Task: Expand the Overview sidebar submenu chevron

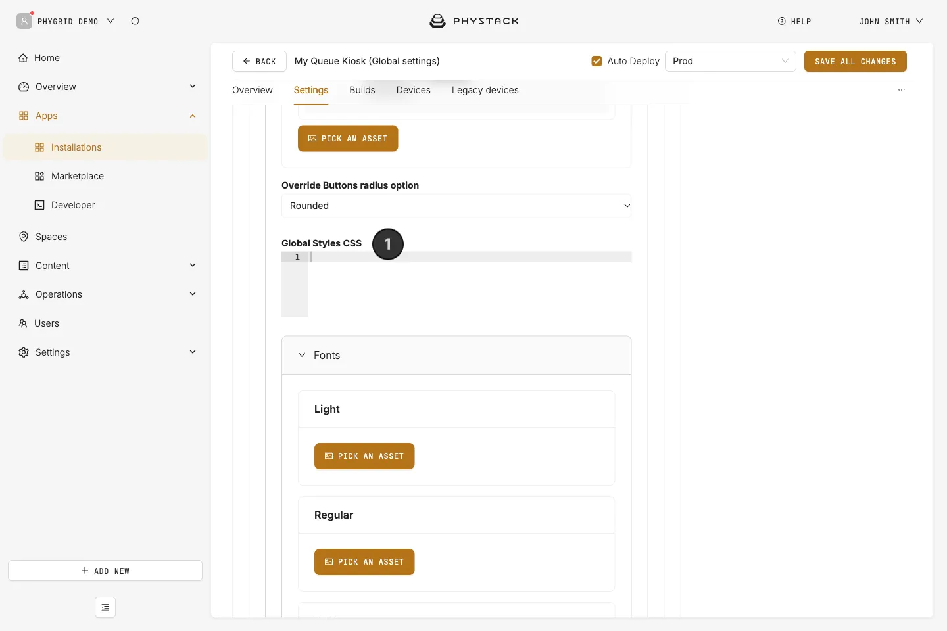Action: click(193, 87)
